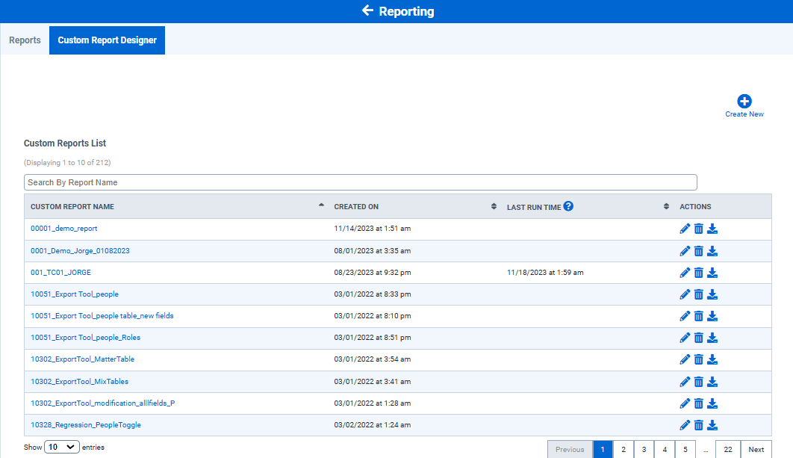Edit the 10302_ExportTool_MatterTable report
The image size is (793, 458).
coord(685,360)
